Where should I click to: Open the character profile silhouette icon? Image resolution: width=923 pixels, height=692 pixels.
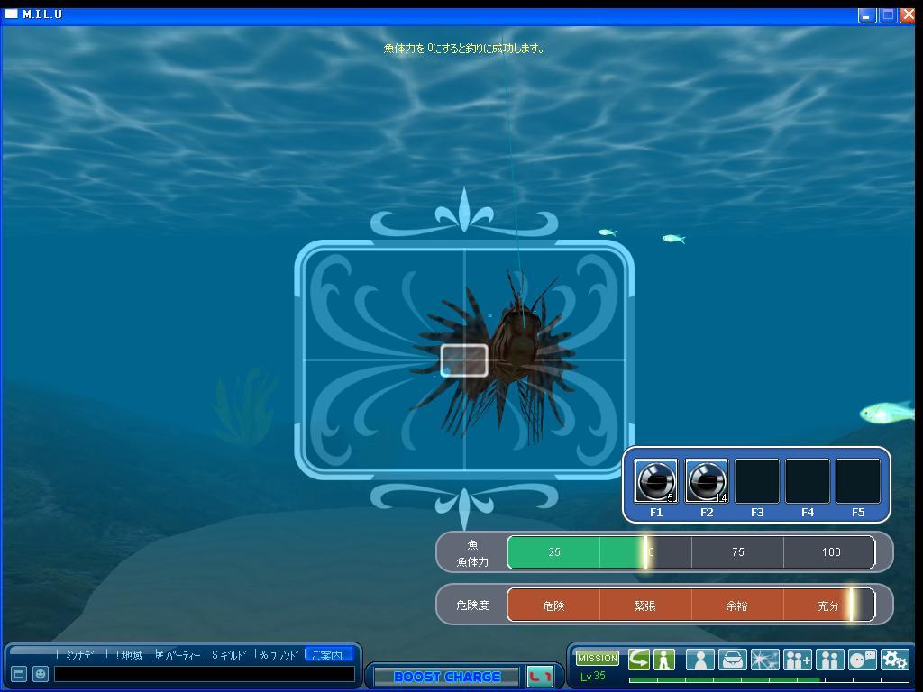click(x=699, y=660)
